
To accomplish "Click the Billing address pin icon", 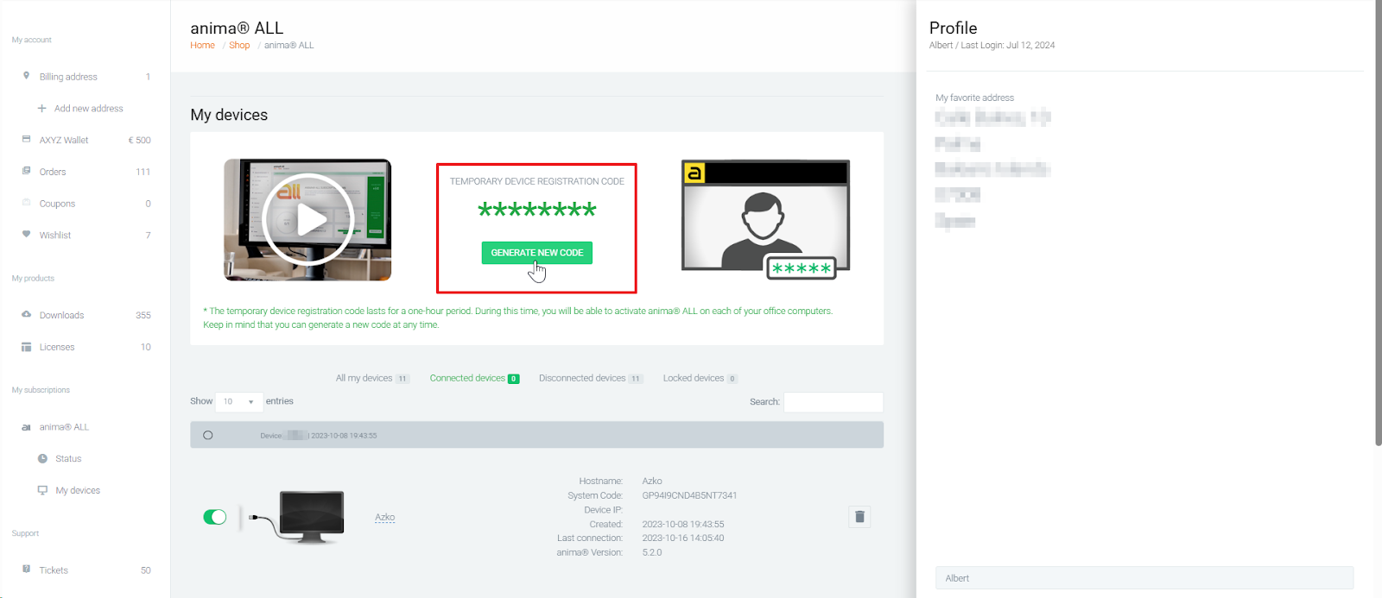I will [26, 76].
